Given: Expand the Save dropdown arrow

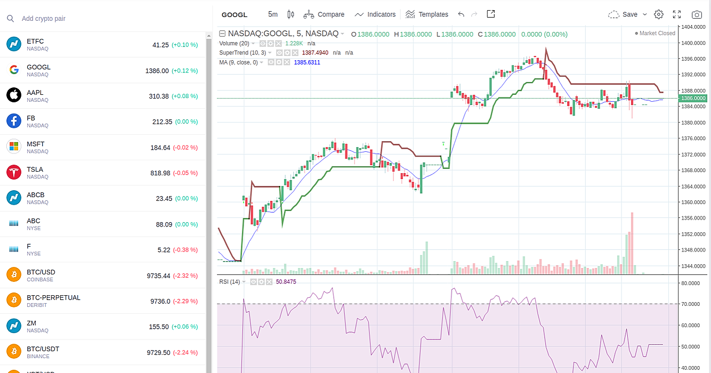Looking at the screenshot, I should pyautogui.click(x=644, y=14).
